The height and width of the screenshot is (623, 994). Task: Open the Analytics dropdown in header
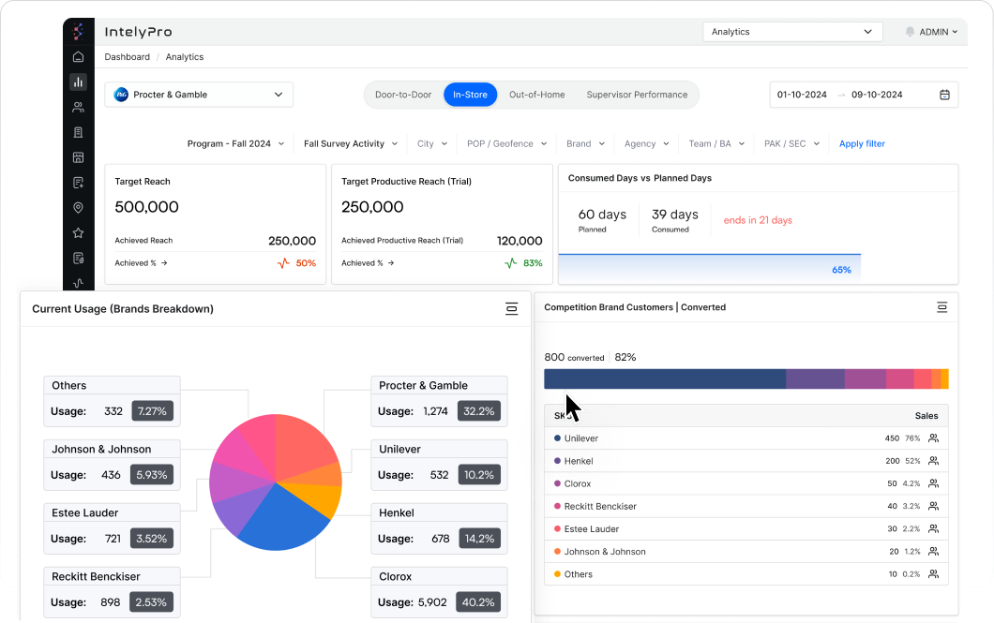tap(792, 32)
